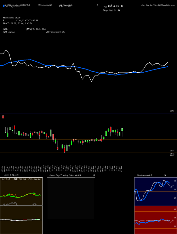
Task: Click the blue 12 Day SMA legend square
Action: [x=4, y=6]
